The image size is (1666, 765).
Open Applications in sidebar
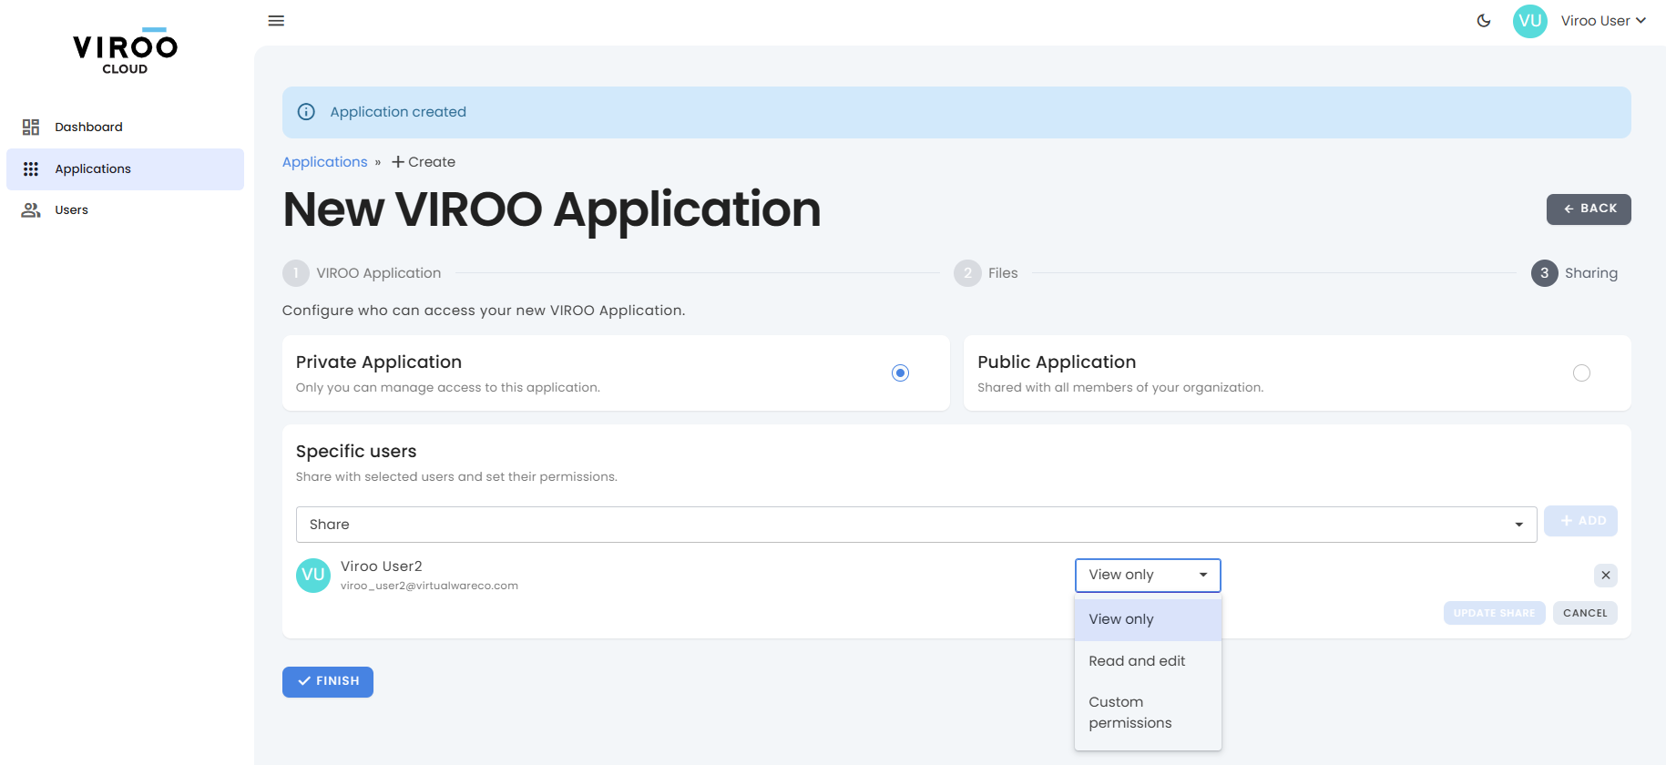coord(125,169)
